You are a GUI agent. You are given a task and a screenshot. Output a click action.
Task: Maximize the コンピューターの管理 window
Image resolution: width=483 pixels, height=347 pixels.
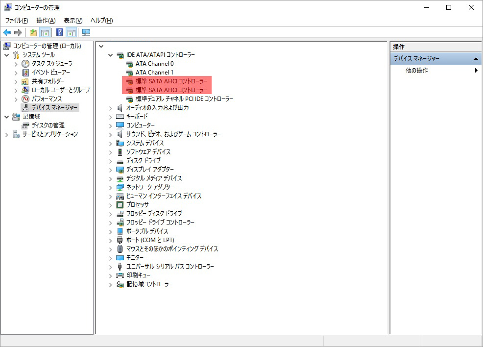point(449,7)
